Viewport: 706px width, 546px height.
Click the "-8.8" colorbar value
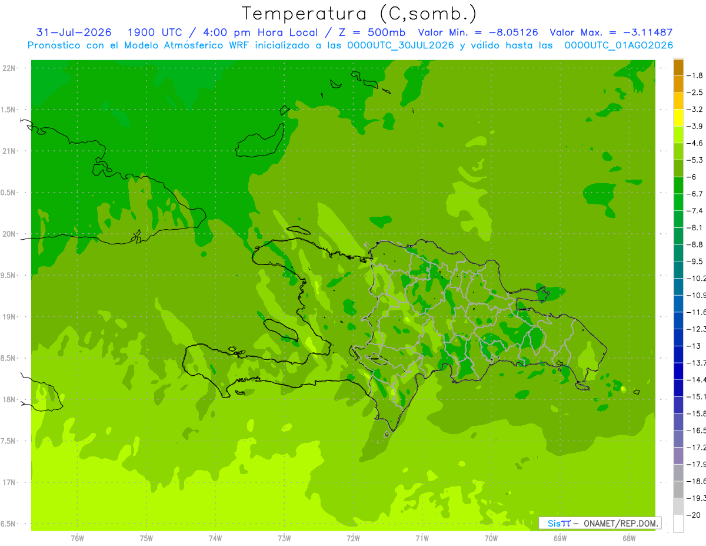[x=695, y=244]
